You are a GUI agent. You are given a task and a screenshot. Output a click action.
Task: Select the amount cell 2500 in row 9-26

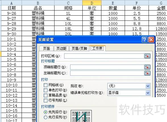click(158, 13)
